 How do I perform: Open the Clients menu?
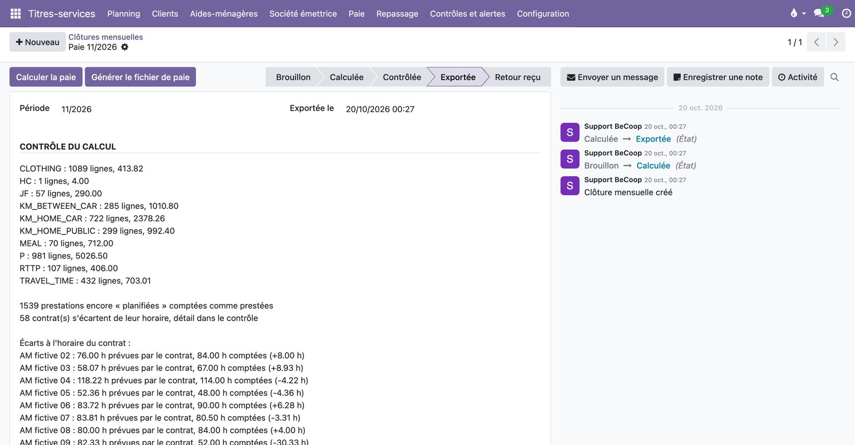click(165, 13)
